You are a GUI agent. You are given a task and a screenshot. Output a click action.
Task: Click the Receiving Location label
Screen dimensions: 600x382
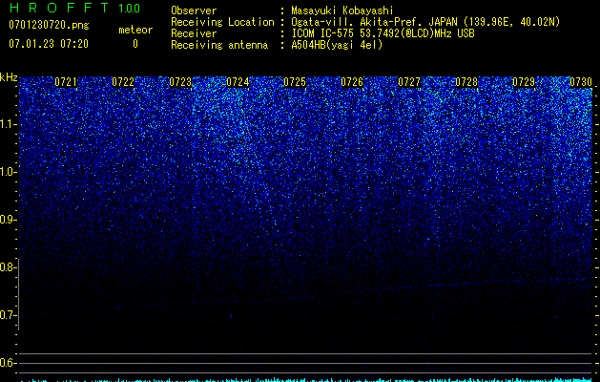(x=222, y=22)
